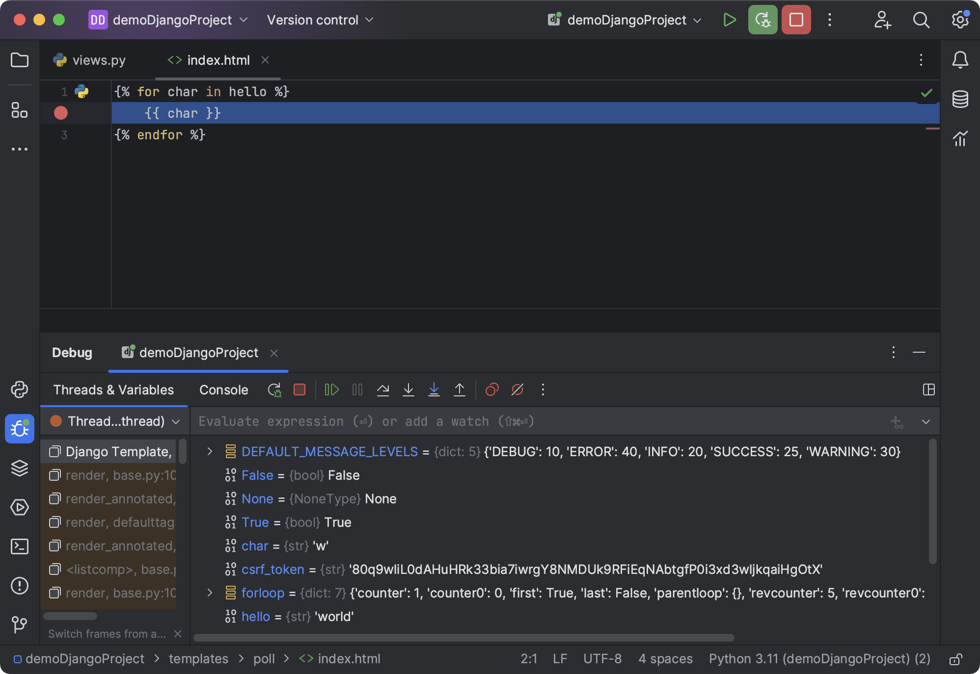Switch to the Console tab
The width and height of the screenshot is (980, 674).
(x=223, y=390)
